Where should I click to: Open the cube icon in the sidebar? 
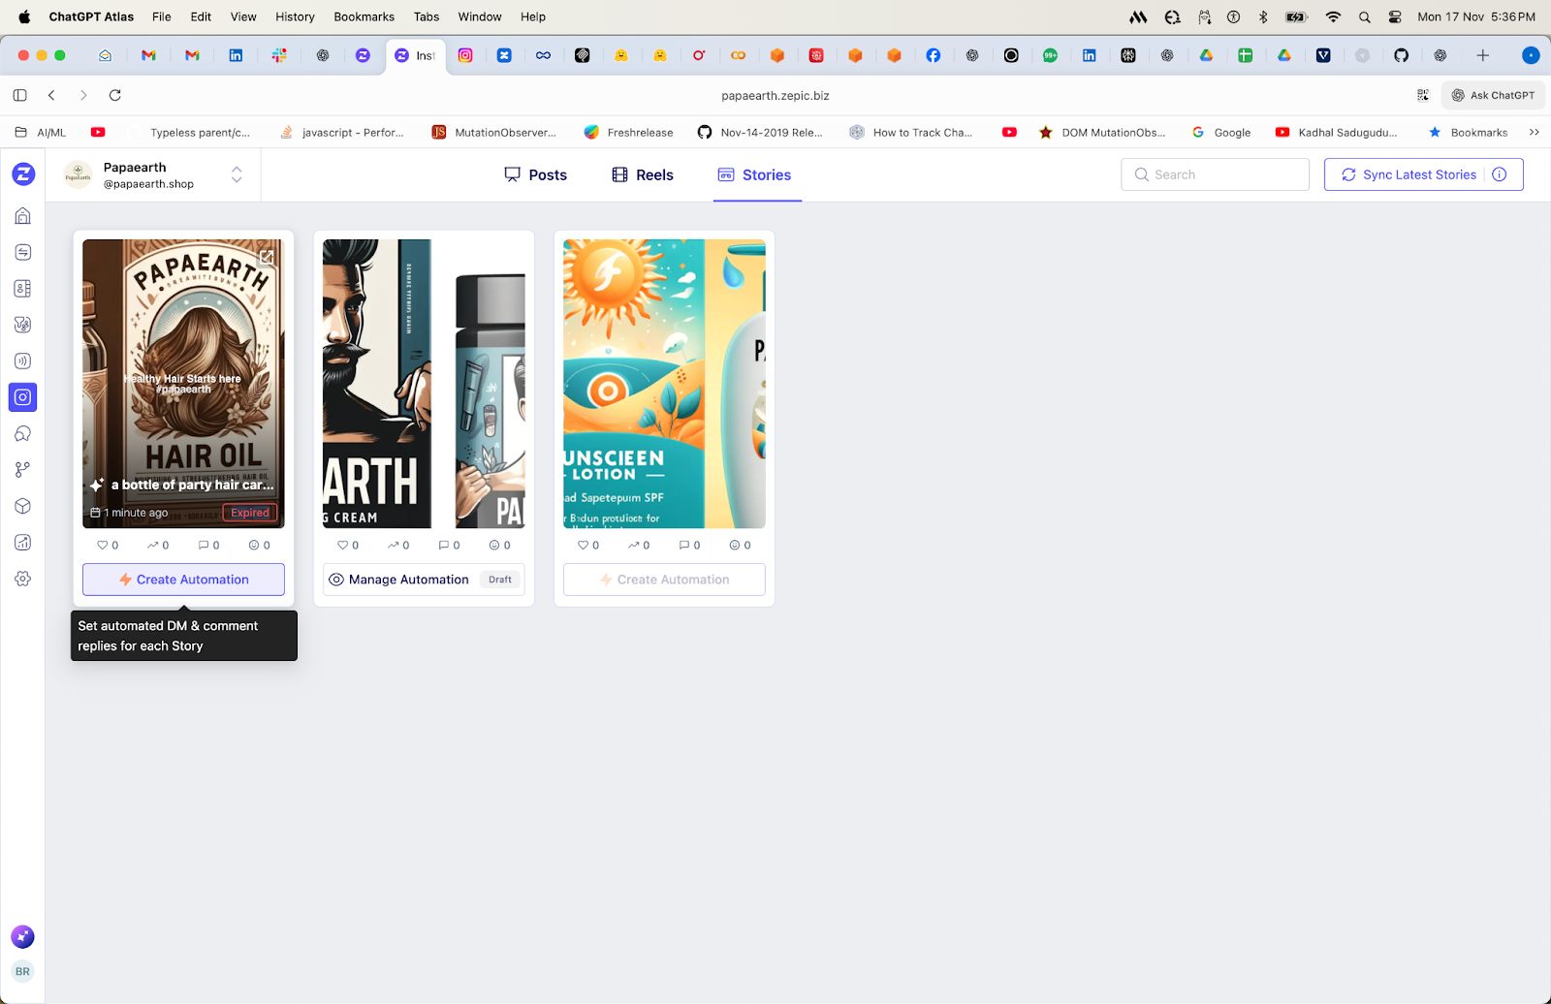click(x=23, y=506)
